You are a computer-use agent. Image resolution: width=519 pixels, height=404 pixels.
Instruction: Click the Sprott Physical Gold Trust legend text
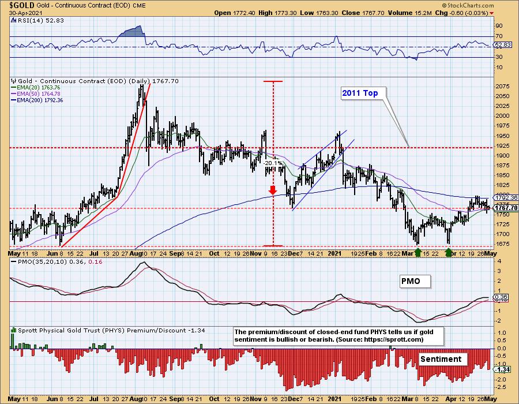[x=111, y=330]
